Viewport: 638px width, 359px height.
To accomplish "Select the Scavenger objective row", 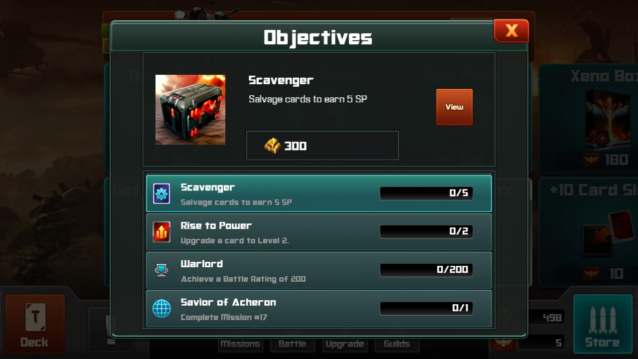I will 319,193.
